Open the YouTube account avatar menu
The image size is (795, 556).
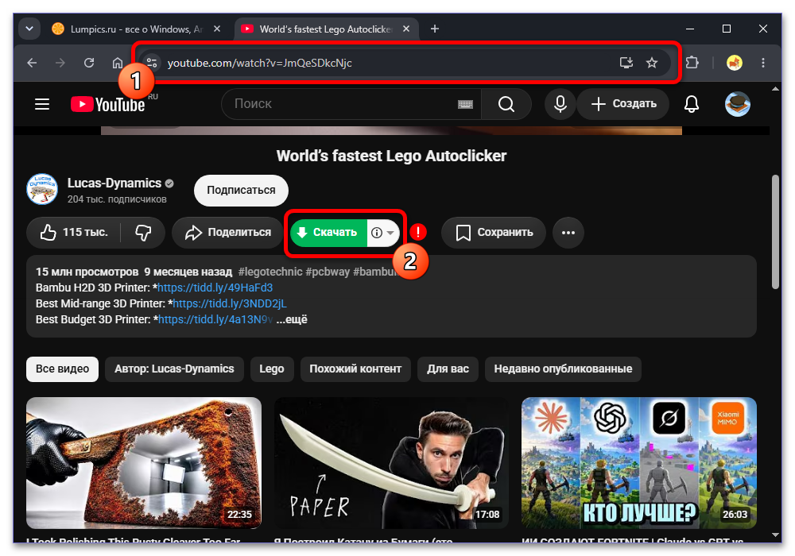738,104
